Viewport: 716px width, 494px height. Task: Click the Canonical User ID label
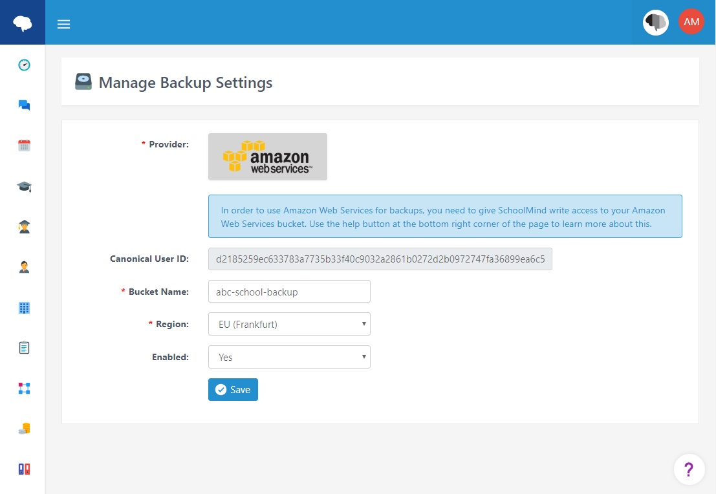tap(149, 259)
